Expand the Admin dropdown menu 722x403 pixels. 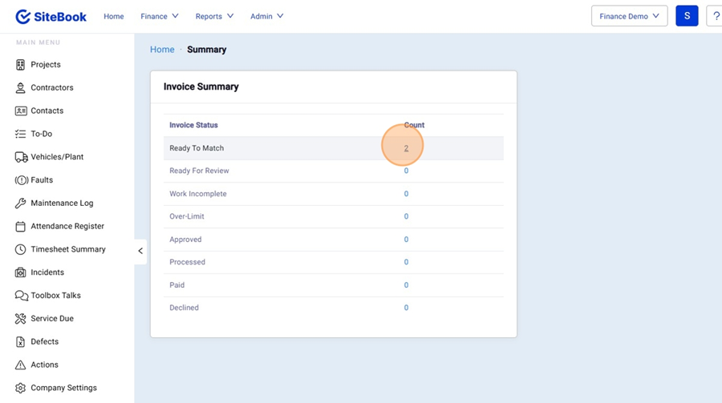266,16
